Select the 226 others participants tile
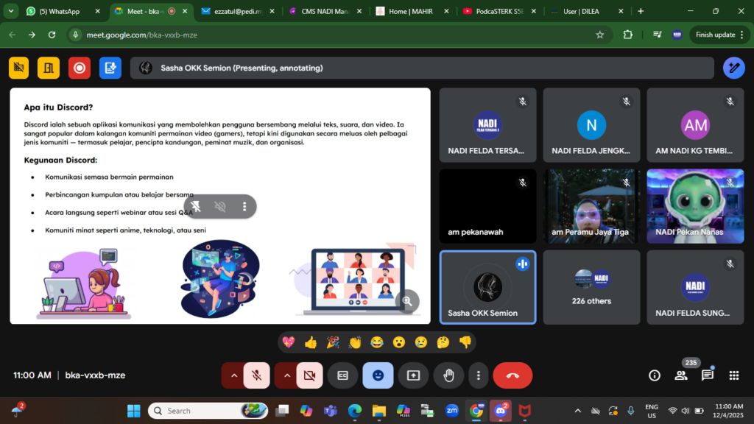The height and width of the screenshot is (424, 754). pos(591,288)
